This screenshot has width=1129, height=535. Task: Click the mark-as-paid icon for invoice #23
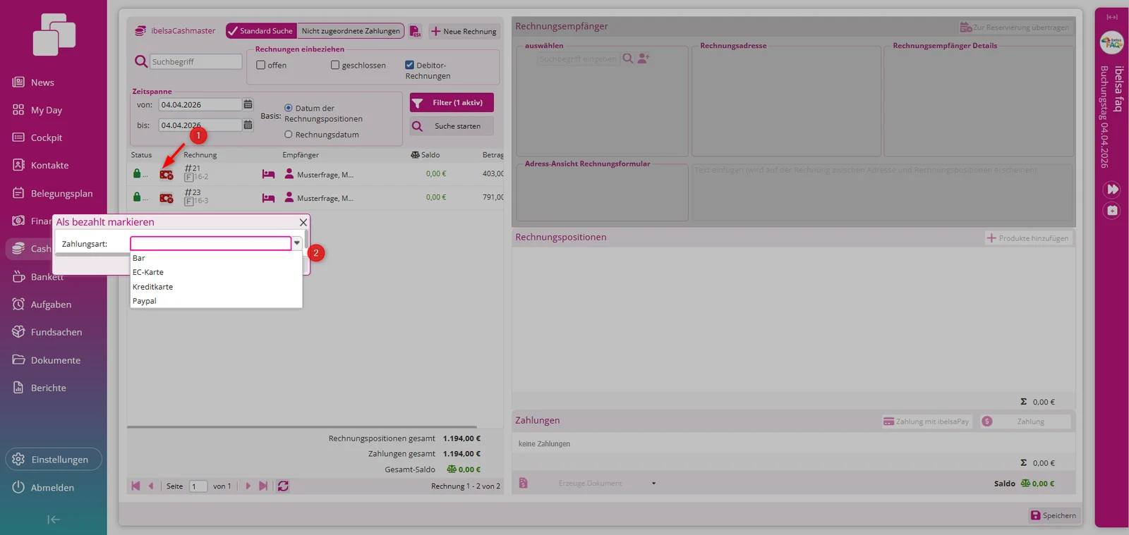[167, 198]
